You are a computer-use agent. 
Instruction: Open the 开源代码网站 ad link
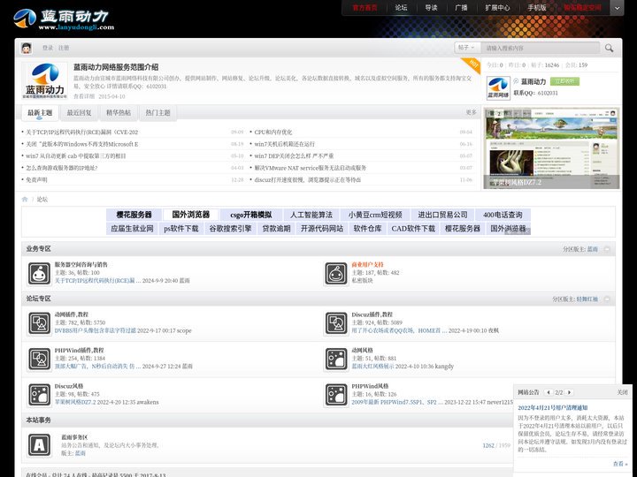coord(322,229)
